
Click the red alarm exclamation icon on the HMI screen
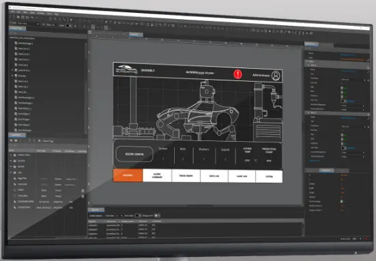[237, 74]
